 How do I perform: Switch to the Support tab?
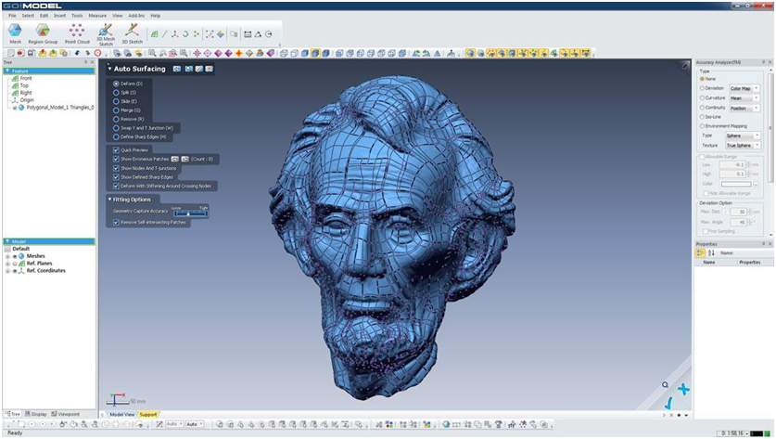(x=148, y=414)
